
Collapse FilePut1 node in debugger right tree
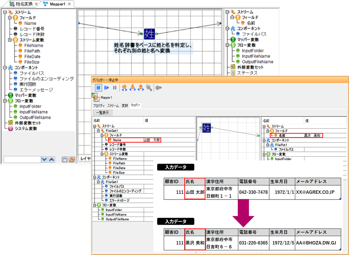pyautogui.click(x=268, y=145)
